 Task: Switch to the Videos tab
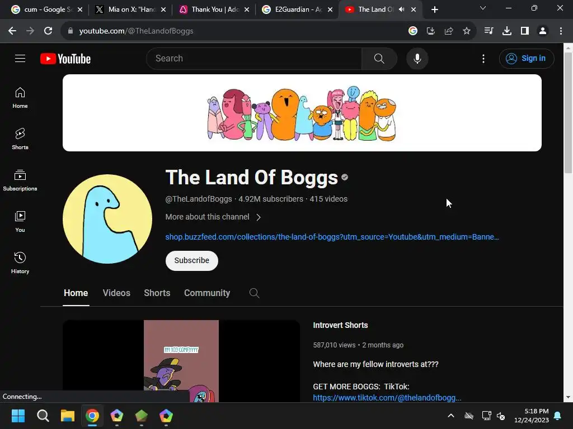[x=116, y=293]
